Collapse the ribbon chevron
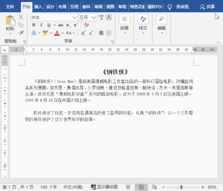The image size is (223, 191). point(218,42)
